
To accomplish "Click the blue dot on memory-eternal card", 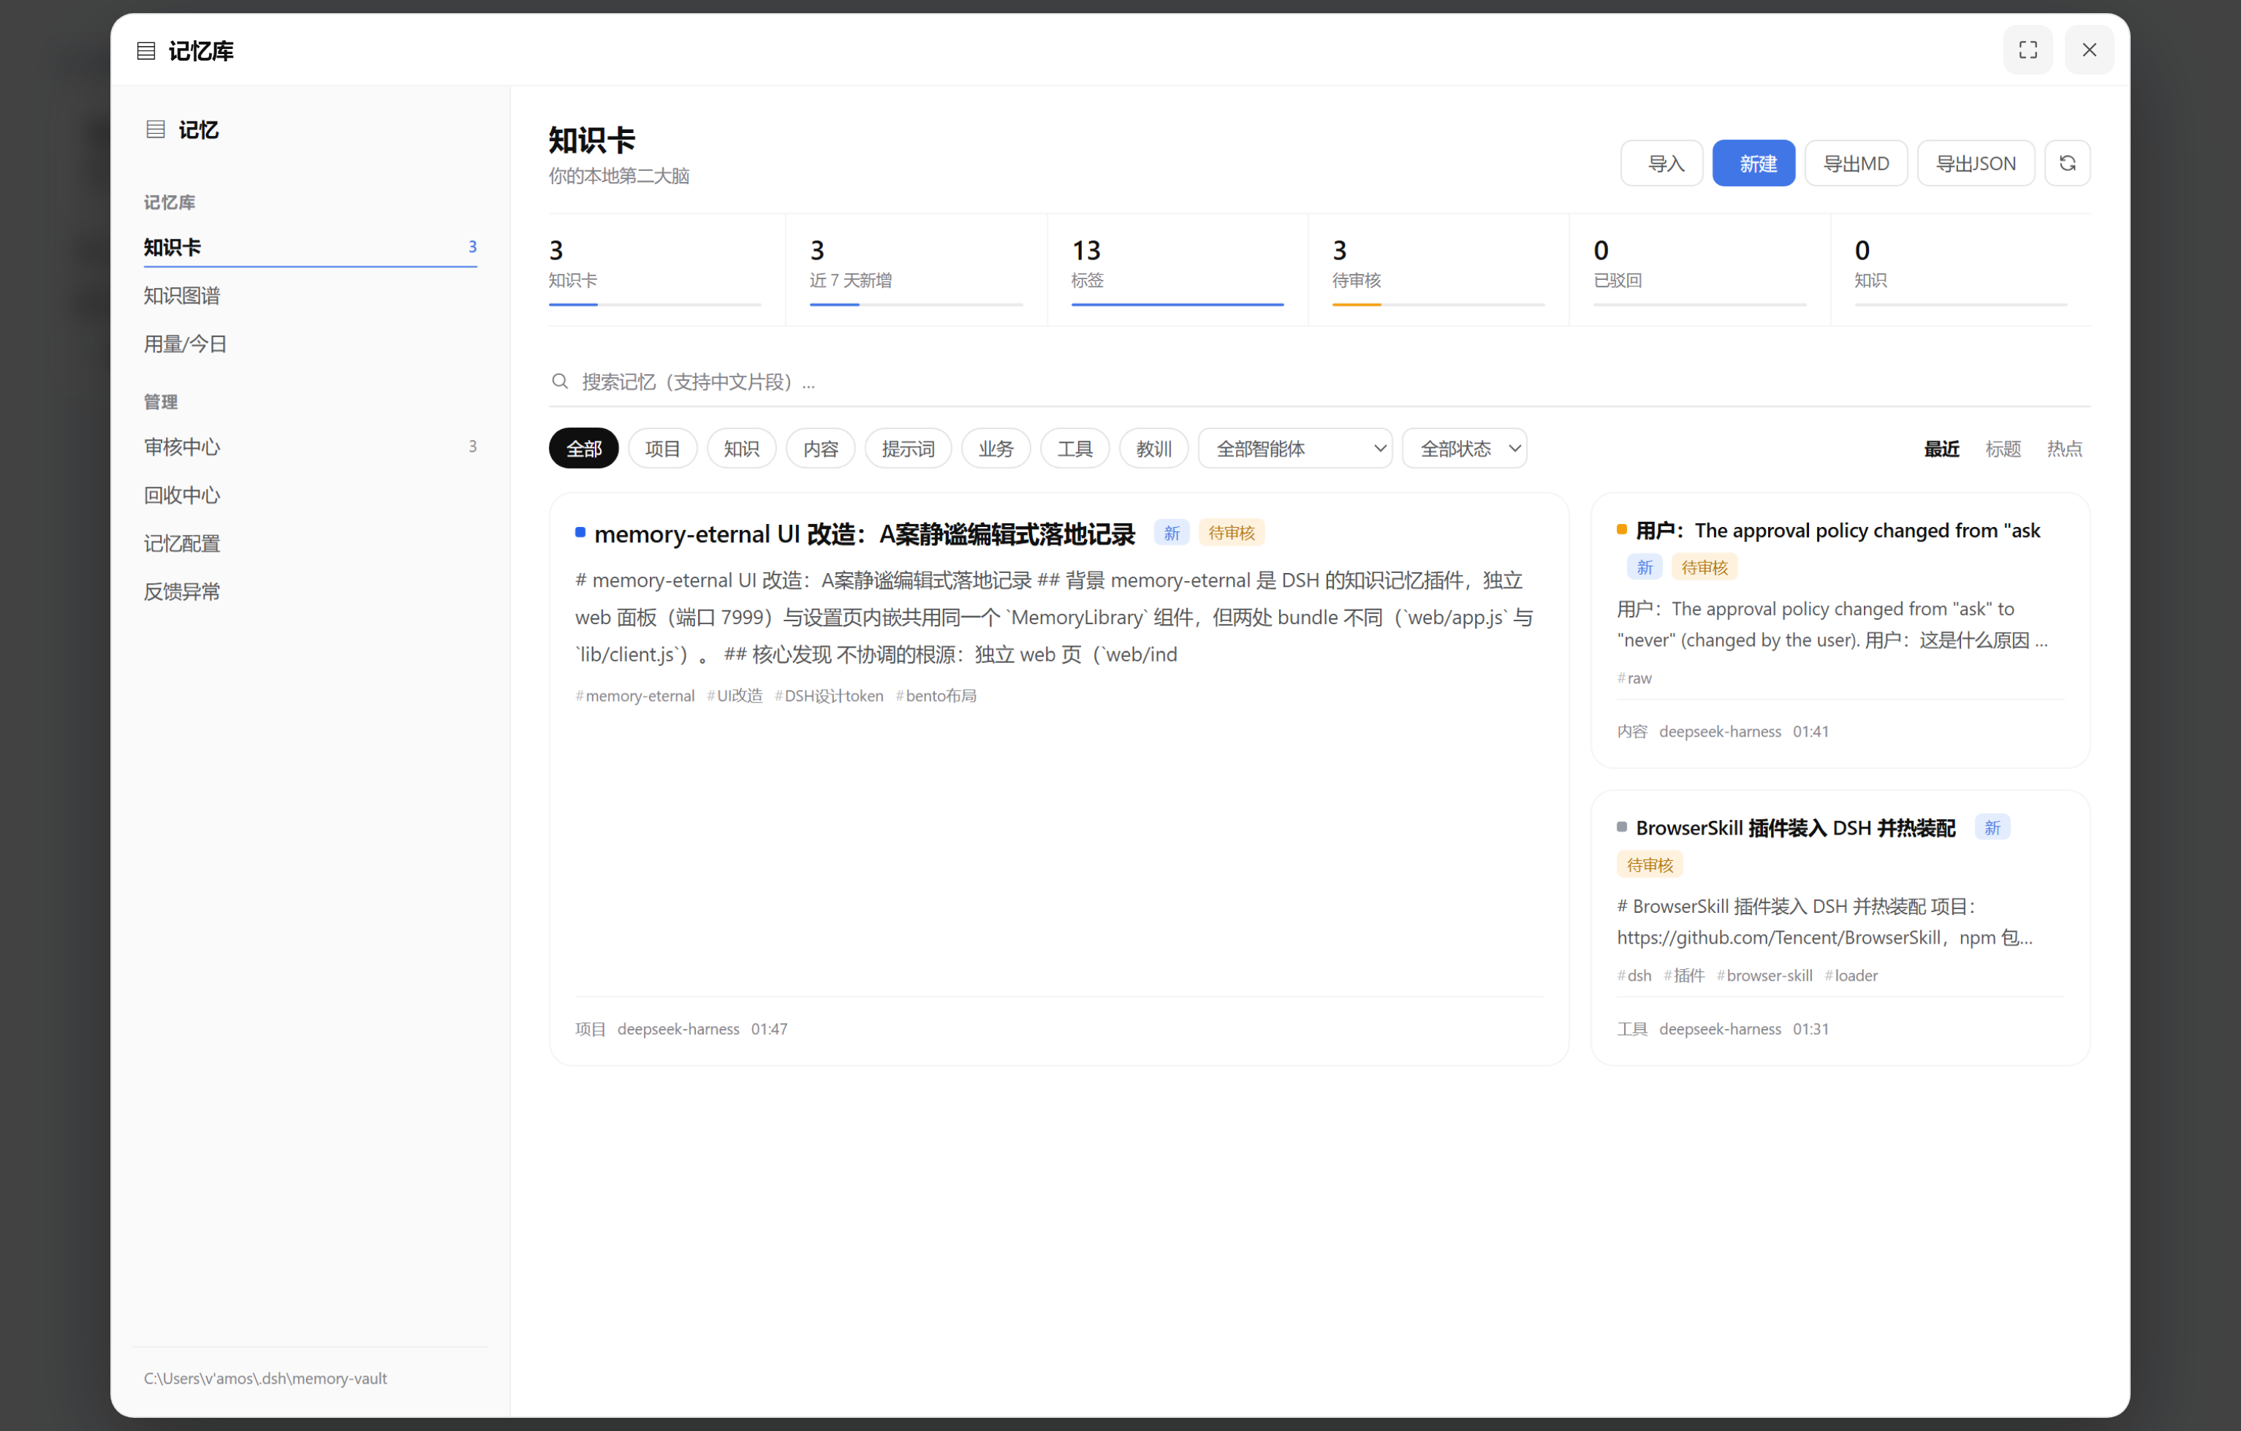I will point(580,532).
